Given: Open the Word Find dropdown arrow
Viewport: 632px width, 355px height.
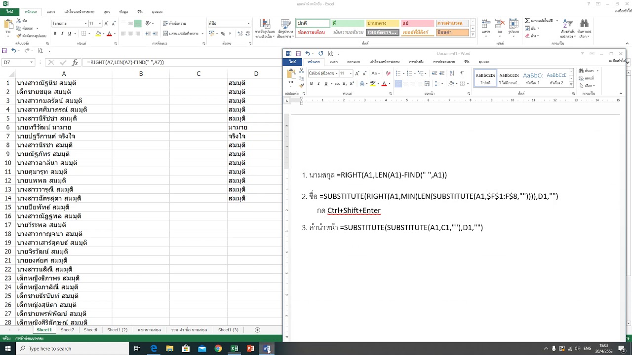Looking at the screenshot, I should tap(597, 71).
